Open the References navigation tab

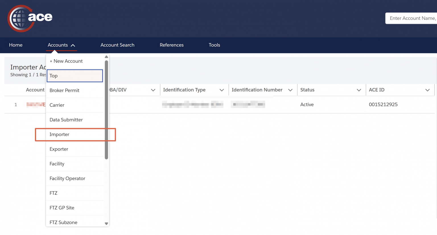coord(172,45)
